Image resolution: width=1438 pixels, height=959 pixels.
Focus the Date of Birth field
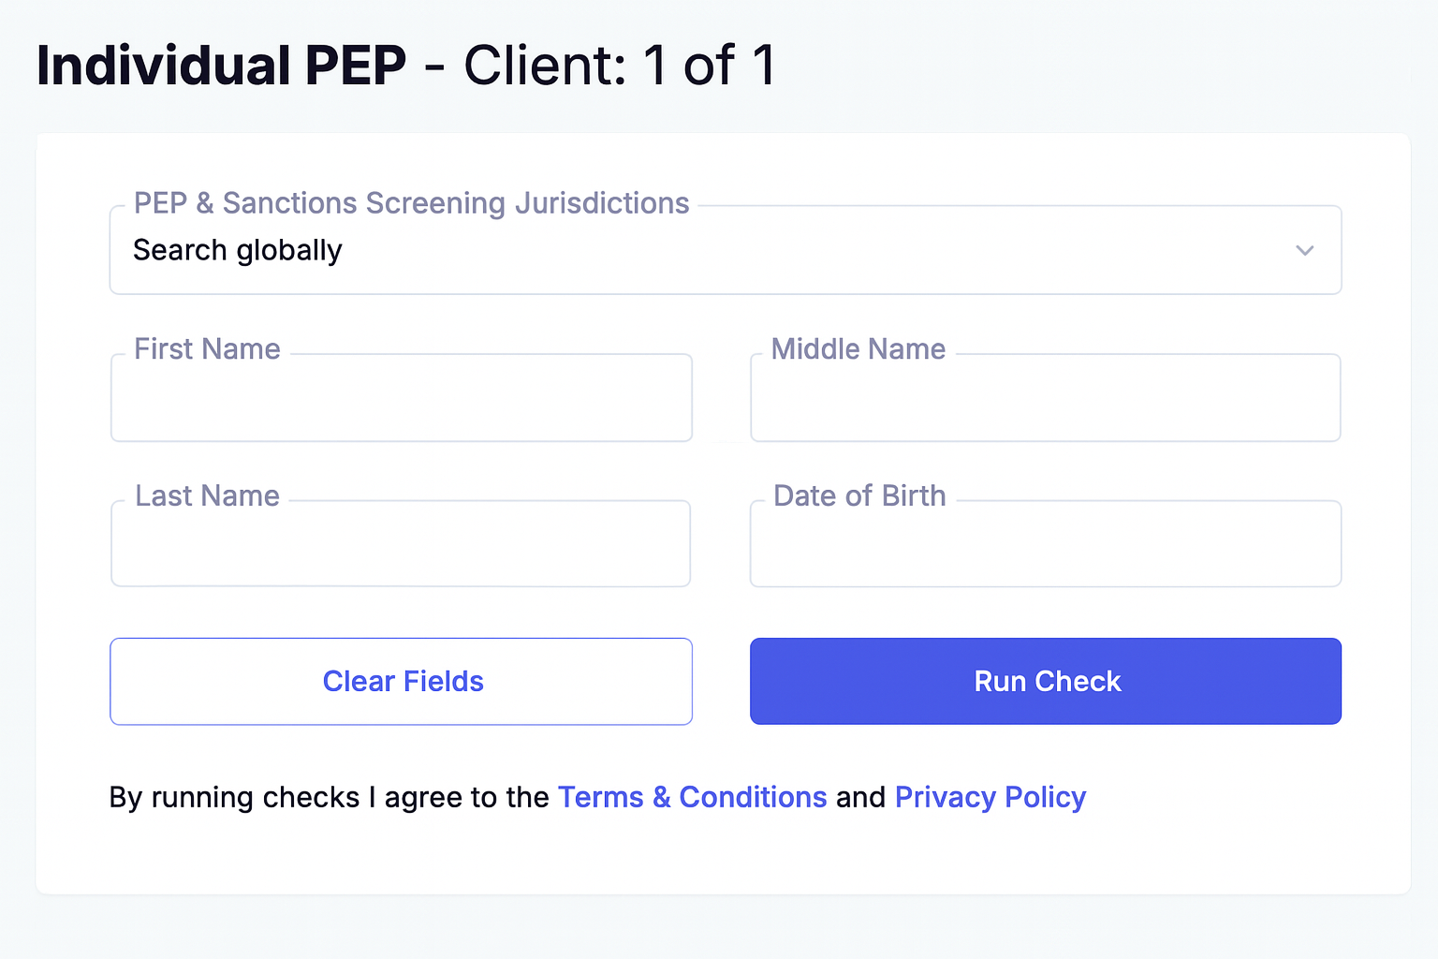pyautogui.click(x=1045, y=545)
